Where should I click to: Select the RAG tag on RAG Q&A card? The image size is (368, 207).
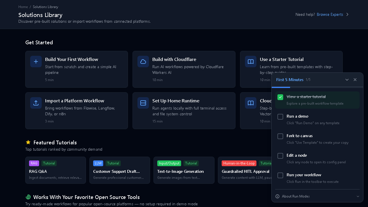coord(34,163)
